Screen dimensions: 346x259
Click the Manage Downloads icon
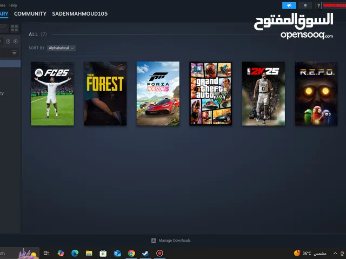[154, 241]
